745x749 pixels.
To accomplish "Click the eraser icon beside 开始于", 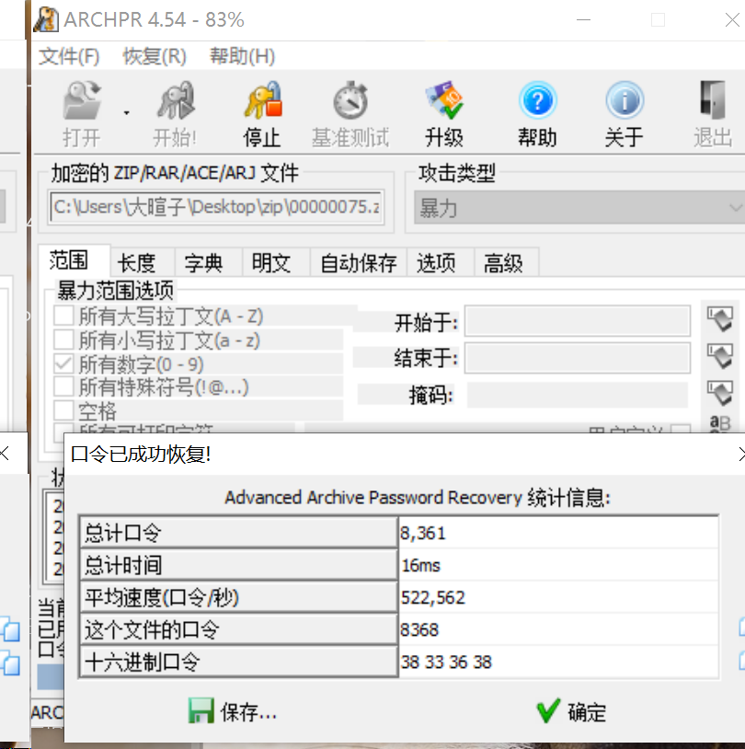I will (720, 319).
